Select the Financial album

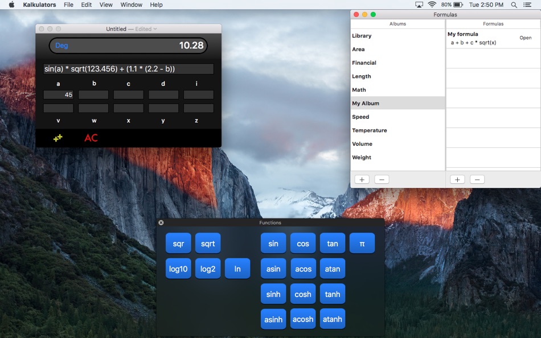pos(398,63)
